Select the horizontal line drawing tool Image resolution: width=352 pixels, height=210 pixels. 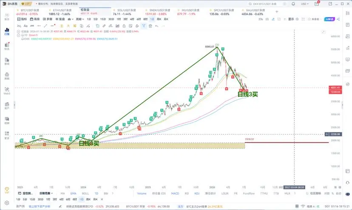coord(39,26)
